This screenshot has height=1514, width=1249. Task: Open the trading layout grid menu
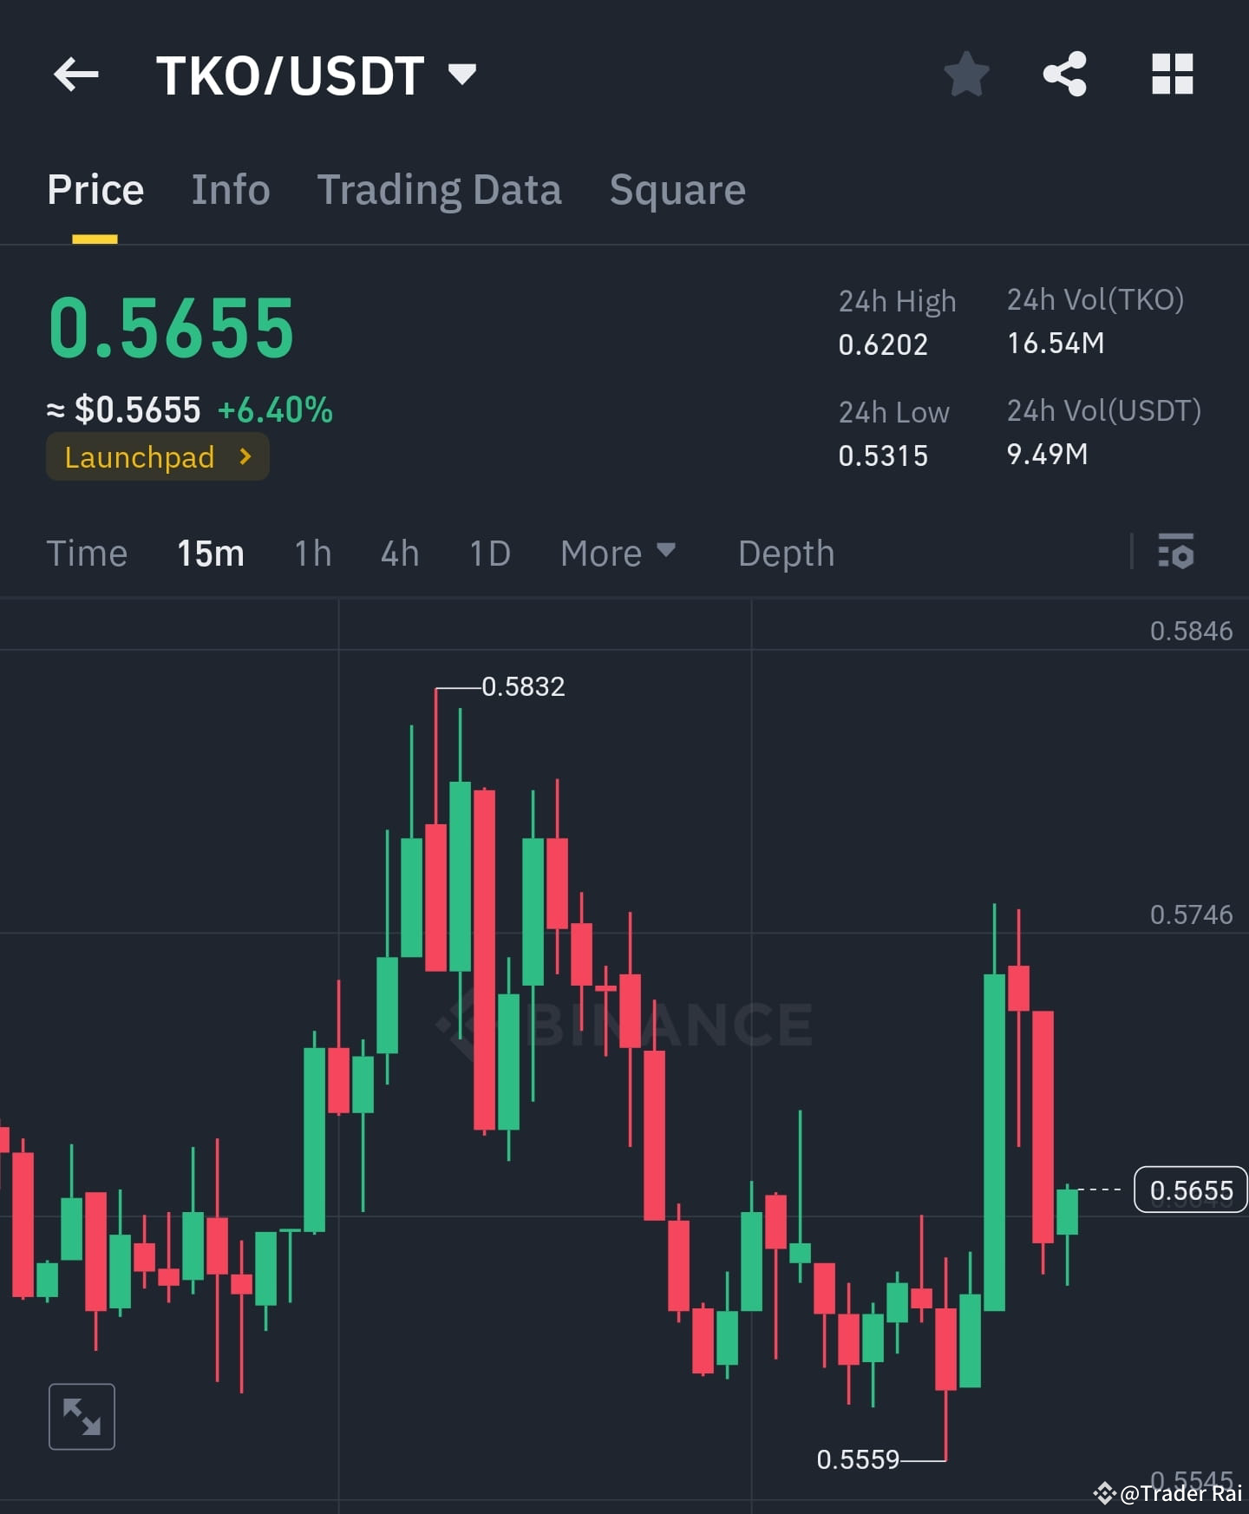1173,75
